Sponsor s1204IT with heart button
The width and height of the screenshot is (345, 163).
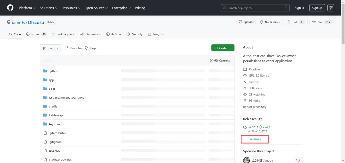pyautogui.click(x=298, y=160)
